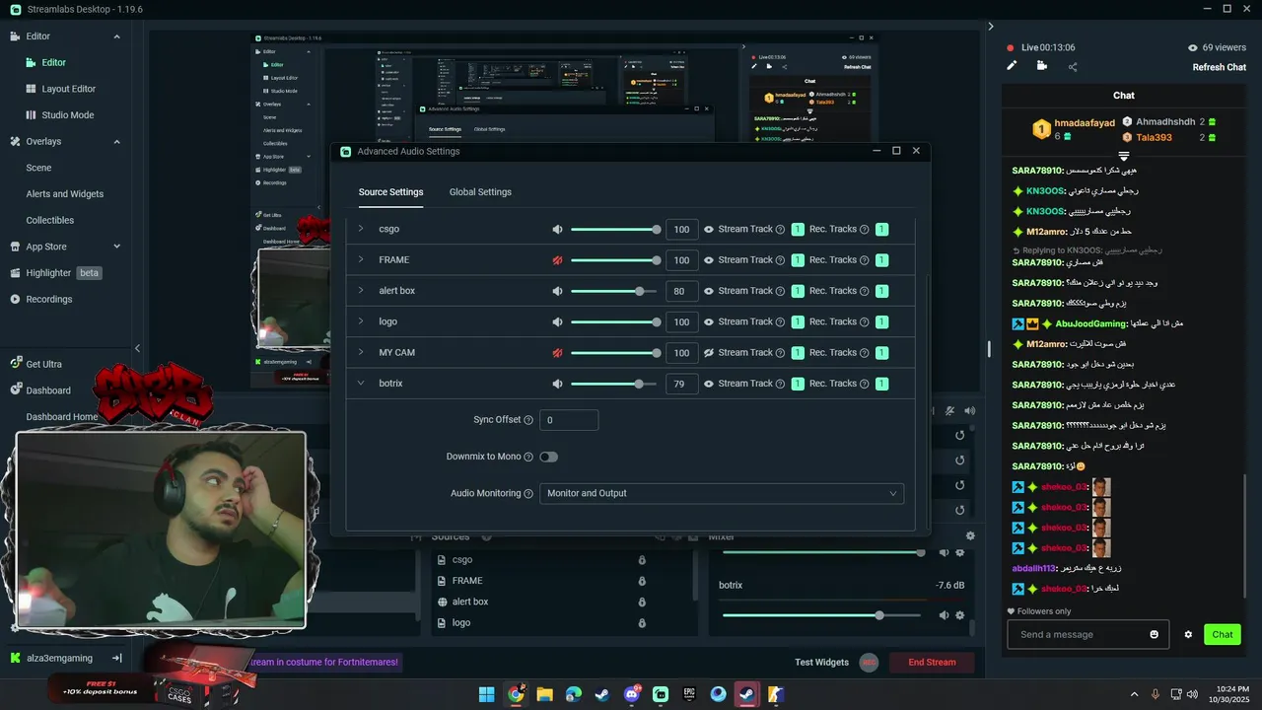Click the Audio Monitoring help icon
This screenshot has width=1262, height=710.
528,493
